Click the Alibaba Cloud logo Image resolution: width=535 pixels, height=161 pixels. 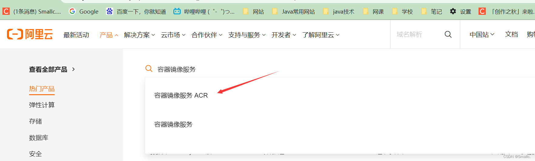coord(30,34)
